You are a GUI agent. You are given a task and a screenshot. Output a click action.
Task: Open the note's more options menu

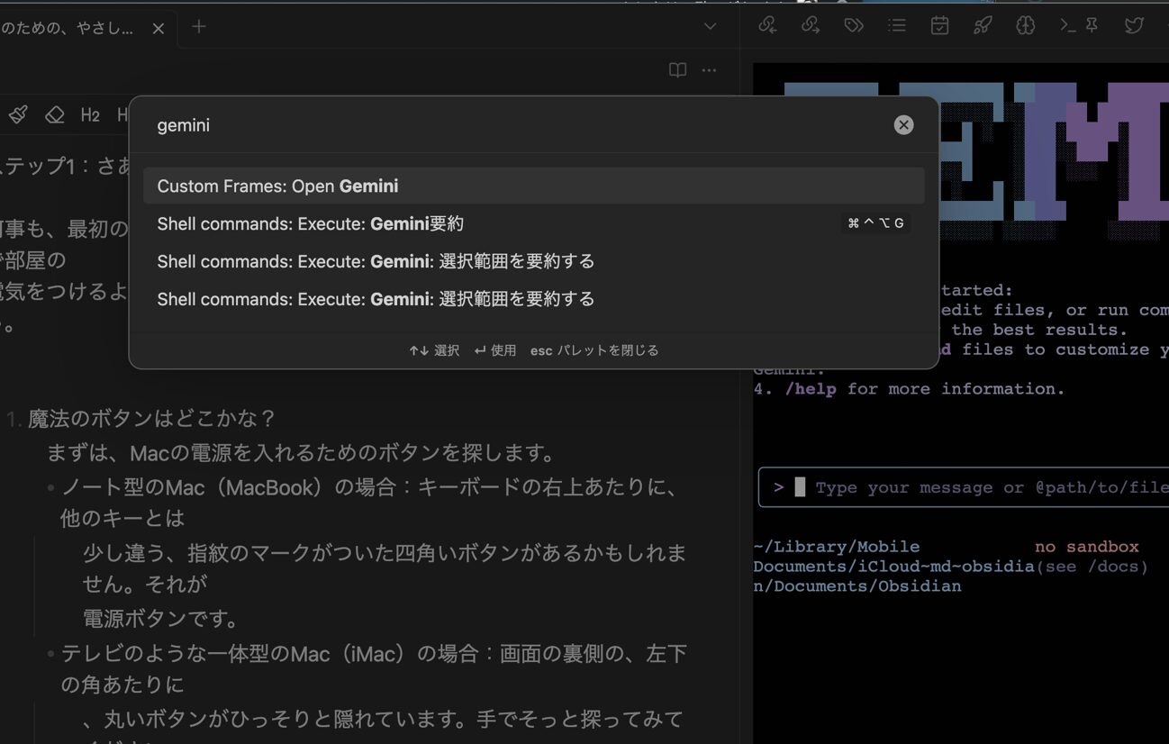710,70
